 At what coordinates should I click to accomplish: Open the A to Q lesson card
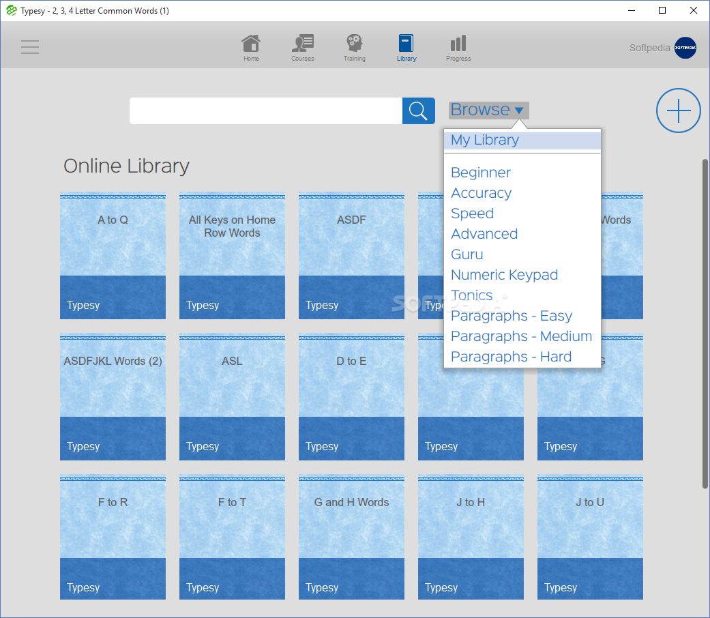coord(113,256)
